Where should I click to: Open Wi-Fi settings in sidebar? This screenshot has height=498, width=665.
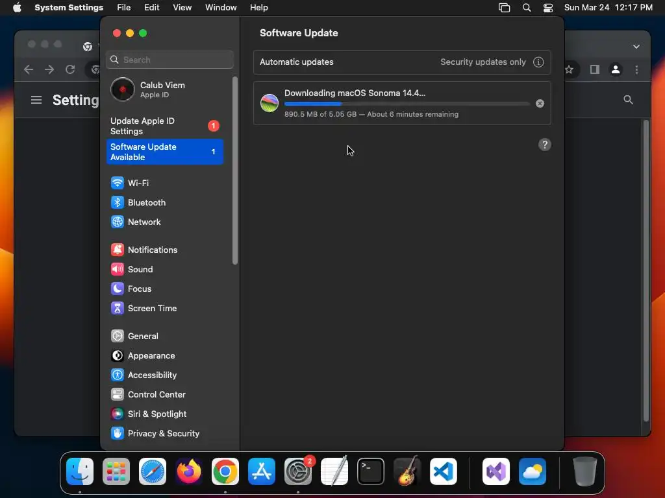pyautogui.click(x=166, y=183)
